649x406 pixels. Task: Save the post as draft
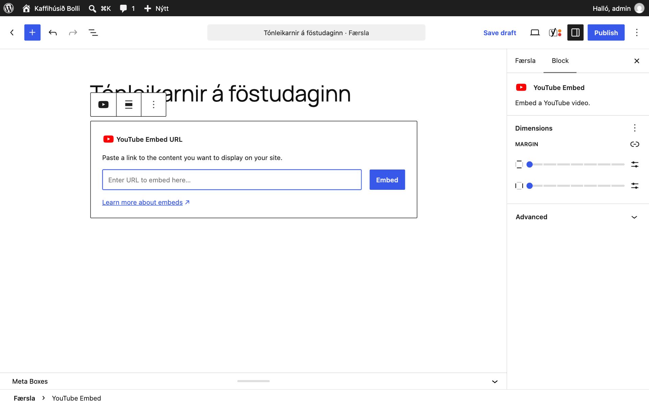click(500, 32)
